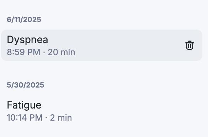Click the Fatigue title text
Viewport: 208px width, 137px height.
(24, 105)
